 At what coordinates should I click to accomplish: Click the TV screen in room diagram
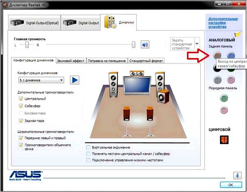click(x=137, y=85)
